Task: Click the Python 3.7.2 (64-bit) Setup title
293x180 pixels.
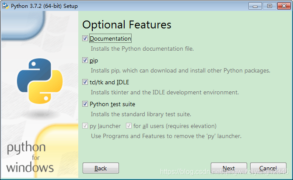Action: pos(44,6)
